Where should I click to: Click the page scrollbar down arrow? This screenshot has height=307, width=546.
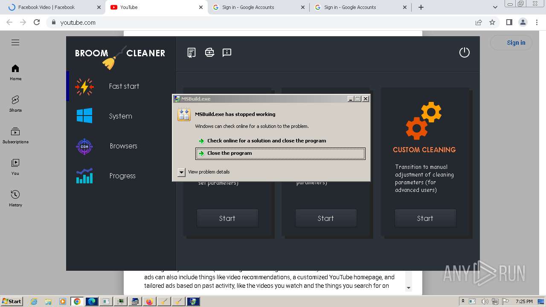[x=408, y=288]
